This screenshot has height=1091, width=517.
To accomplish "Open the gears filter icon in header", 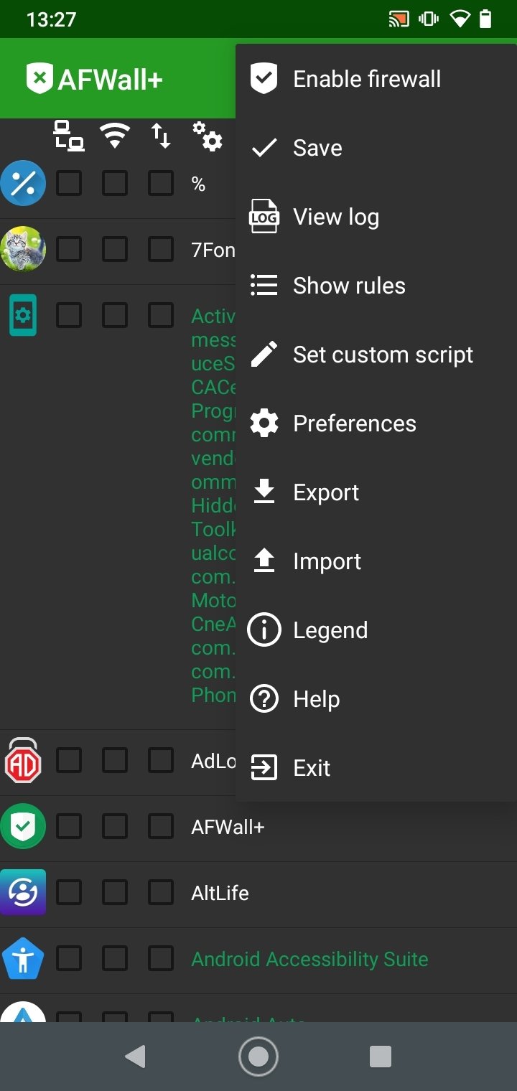I will point(208,136).
